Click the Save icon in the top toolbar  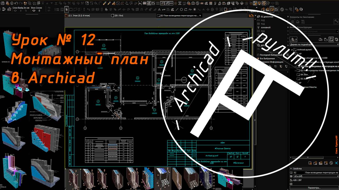pyautogui.click(x=3, y=3)
